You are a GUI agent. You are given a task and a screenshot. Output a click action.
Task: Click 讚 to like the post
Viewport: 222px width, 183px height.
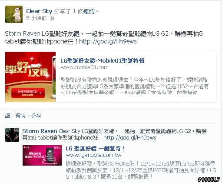pyautogui.click(x=8, y=116)
